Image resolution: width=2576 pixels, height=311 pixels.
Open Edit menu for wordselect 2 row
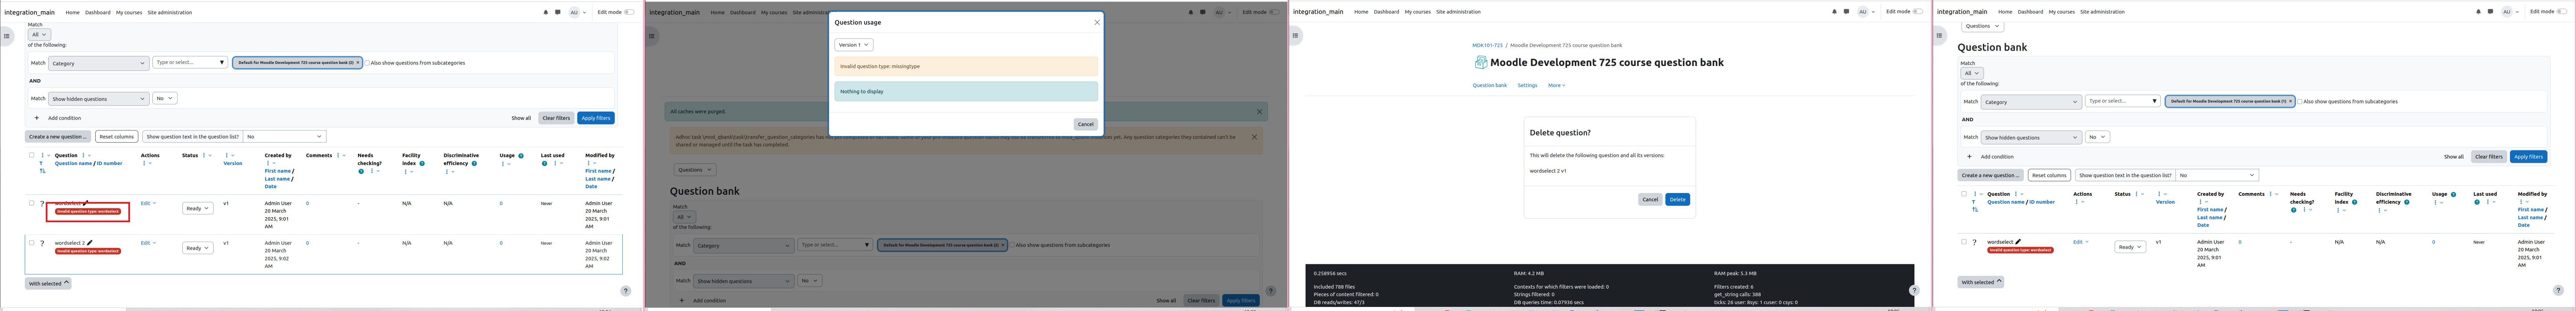point(148,243)
